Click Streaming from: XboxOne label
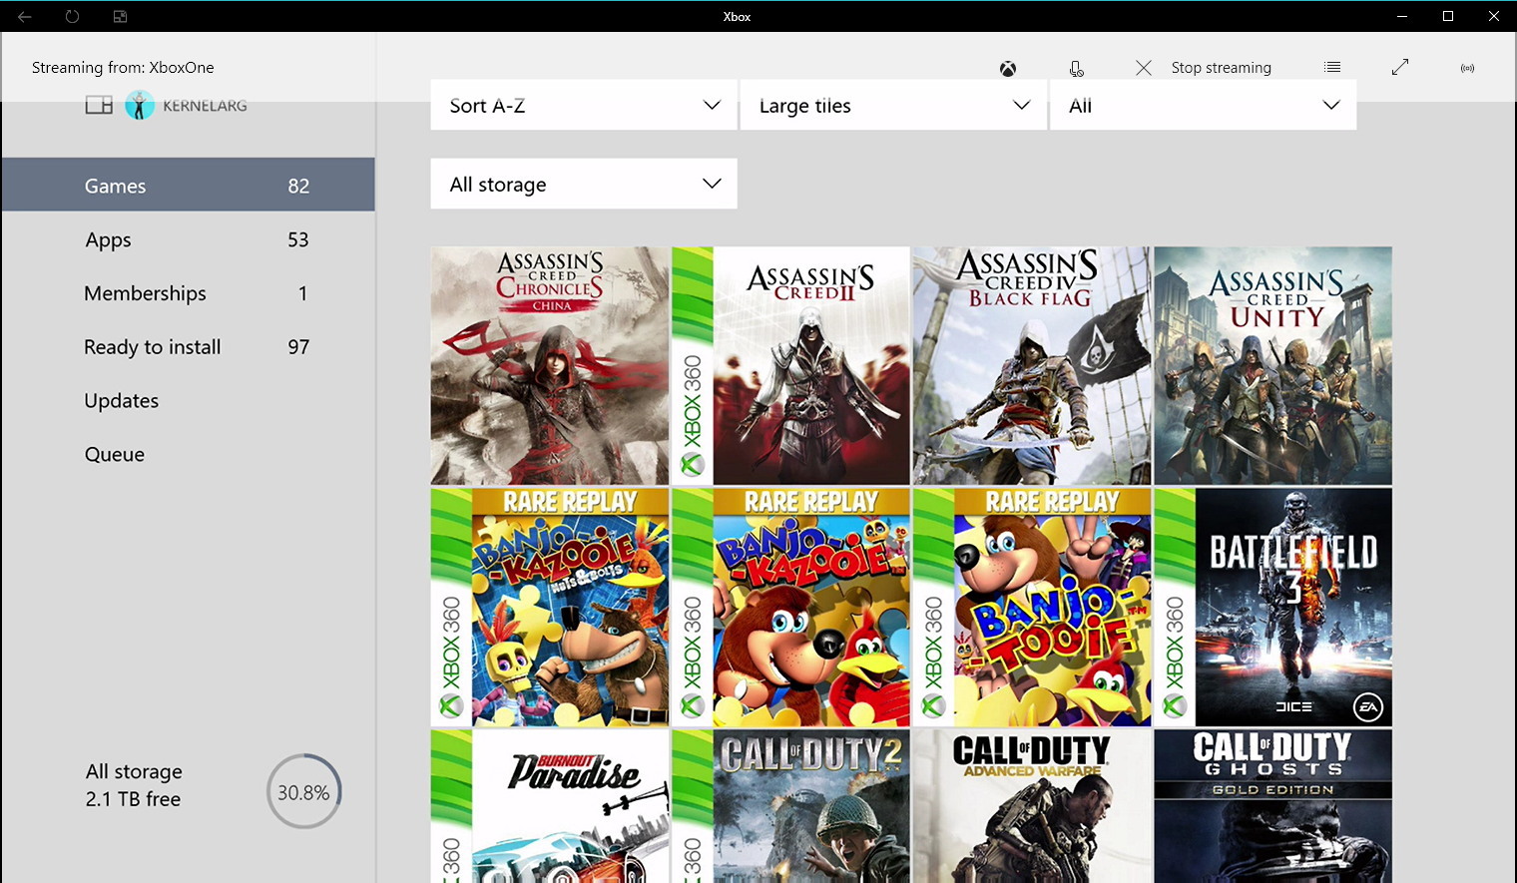This screenshot has height=883, width=1517. coord(123,68)
